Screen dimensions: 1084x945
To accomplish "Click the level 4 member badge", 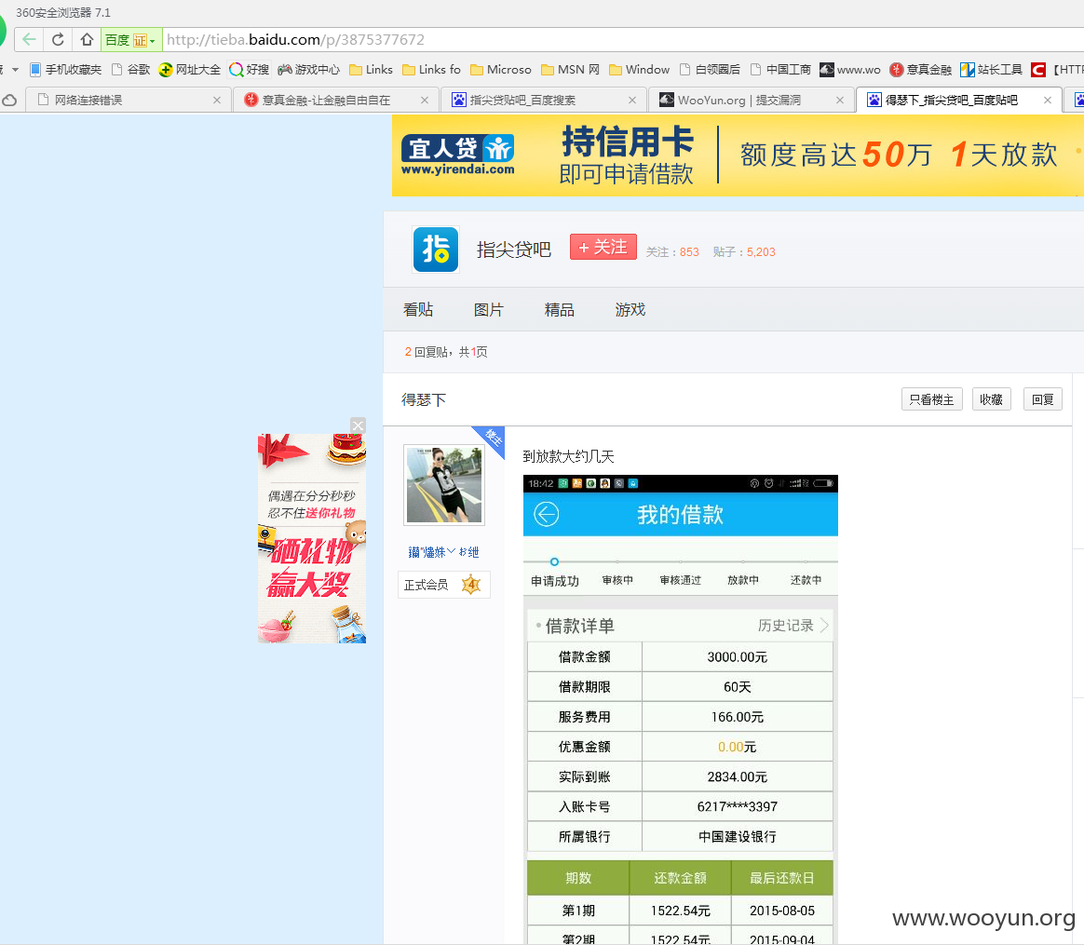I will click(471, 585).
